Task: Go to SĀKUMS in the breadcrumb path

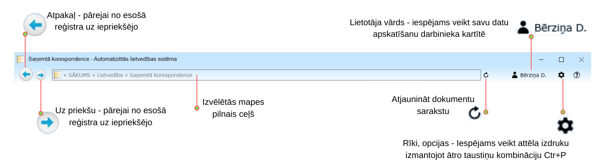Action: 80,75
